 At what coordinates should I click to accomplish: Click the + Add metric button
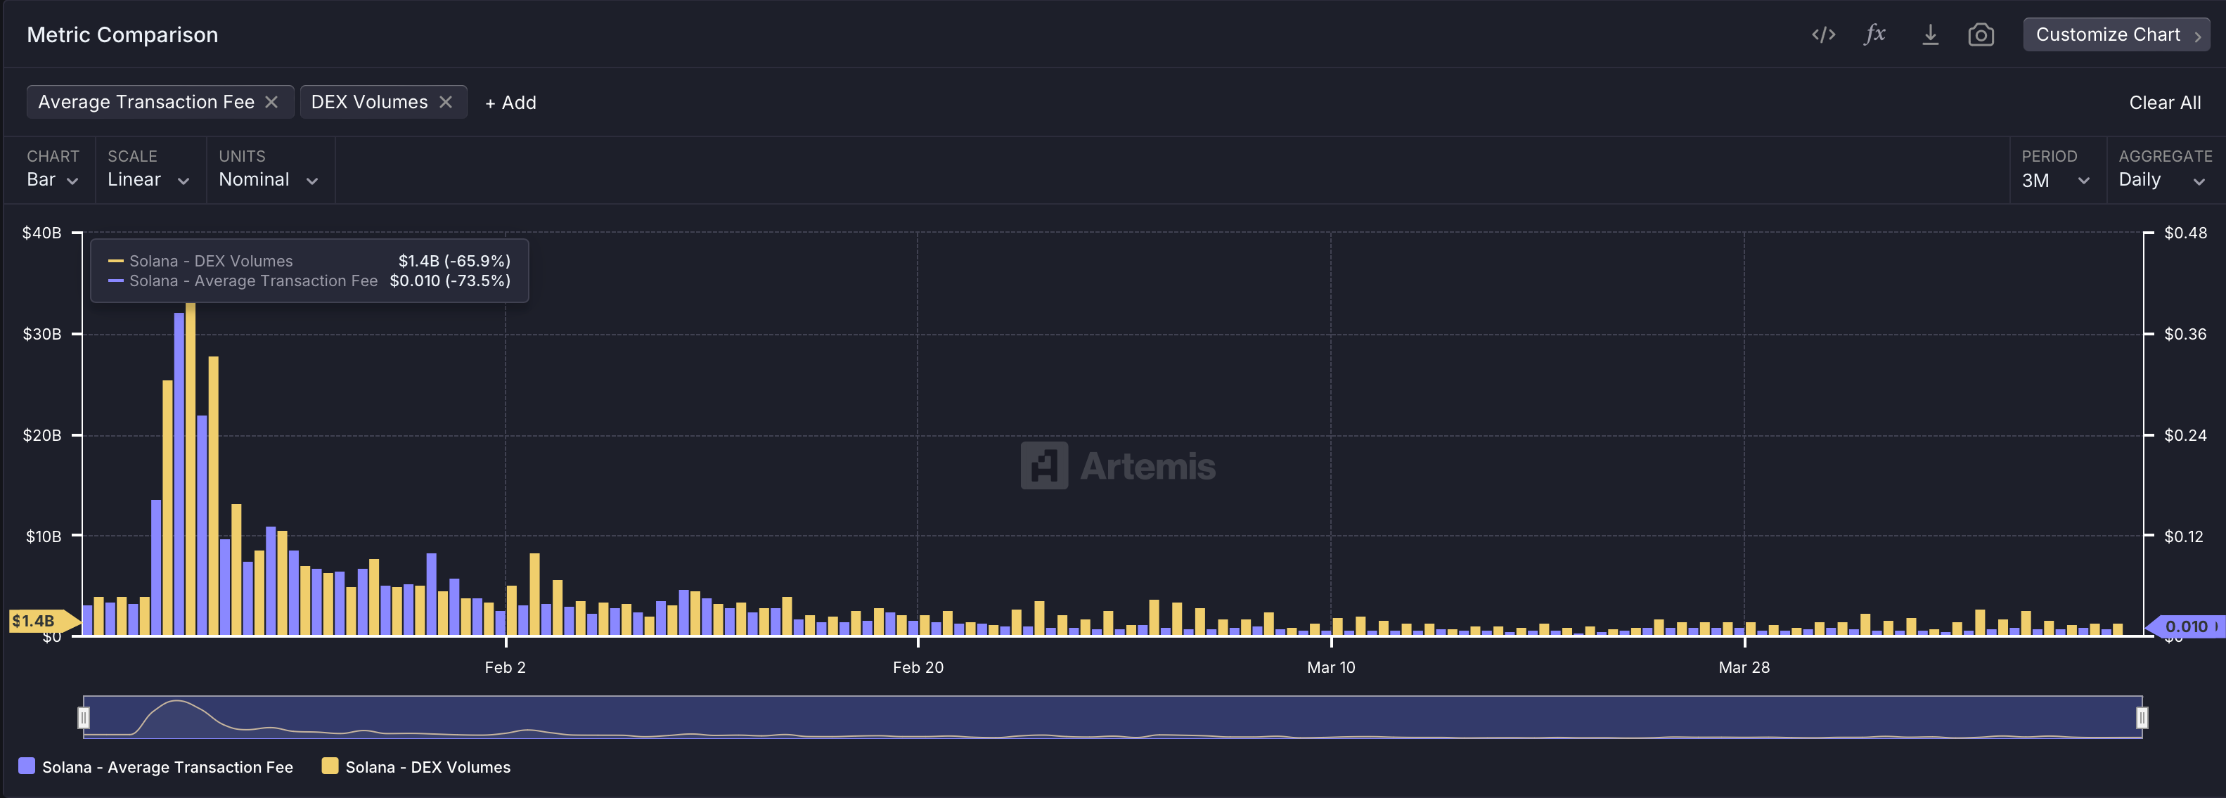coord(510,102)
